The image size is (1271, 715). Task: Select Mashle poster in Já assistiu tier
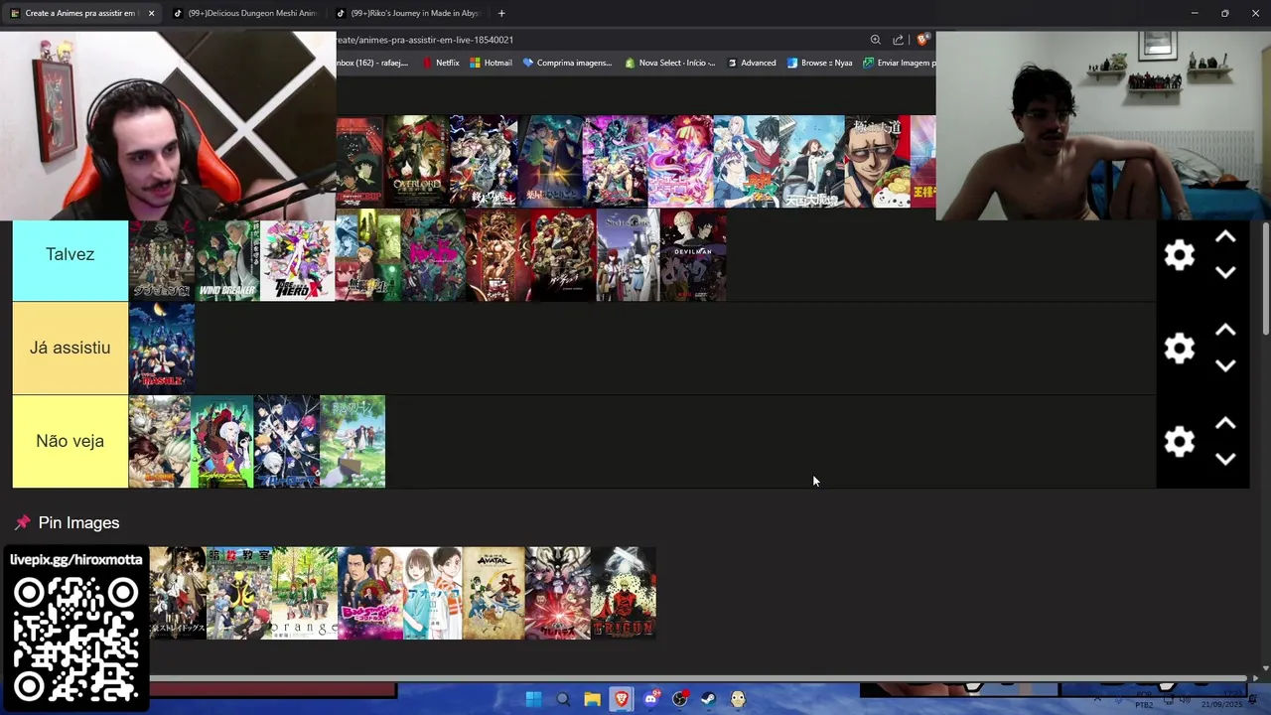pos(161,348)
